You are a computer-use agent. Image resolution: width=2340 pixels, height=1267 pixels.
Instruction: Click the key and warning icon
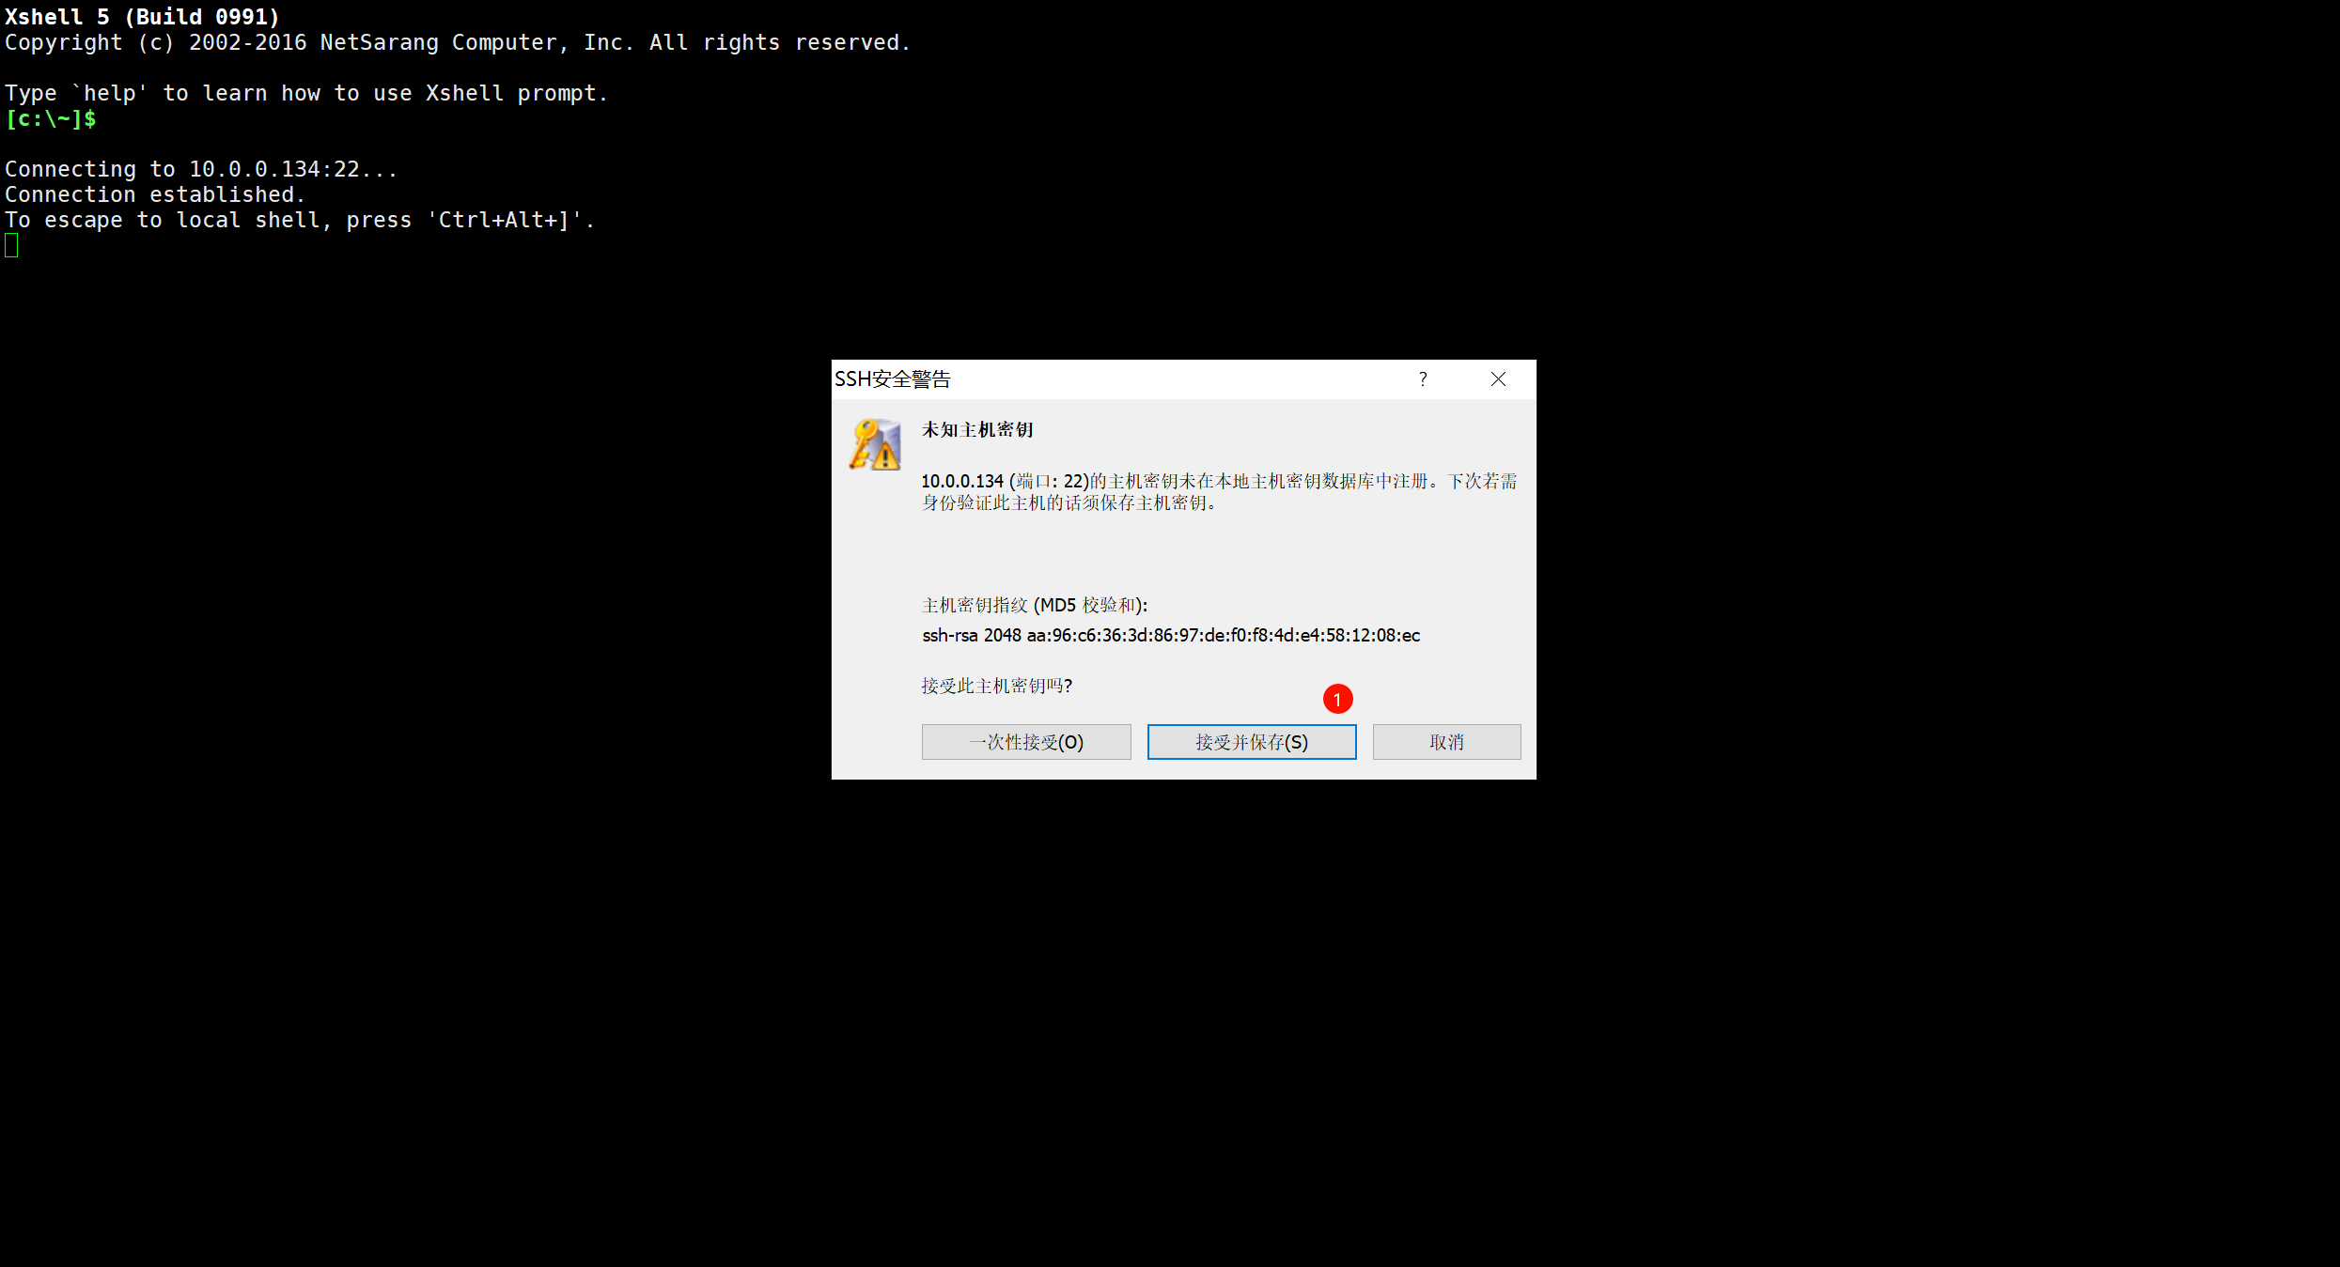pos(875,445)
